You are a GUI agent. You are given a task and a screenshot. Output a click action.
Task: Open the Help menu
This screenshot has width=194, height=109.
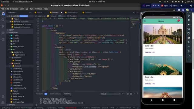(x=46, y=9)
